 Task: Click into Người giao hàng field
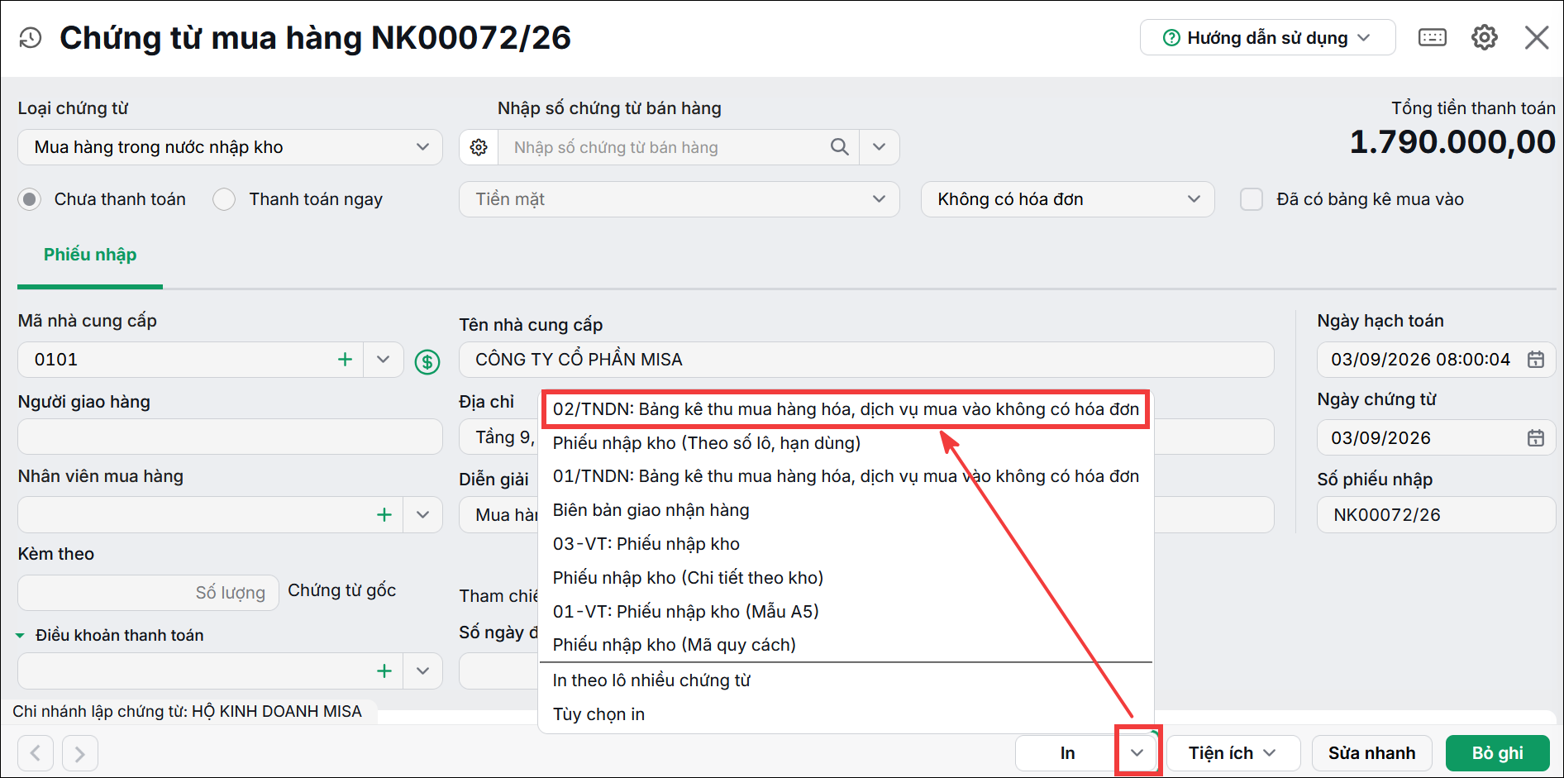tap(230, 437)
